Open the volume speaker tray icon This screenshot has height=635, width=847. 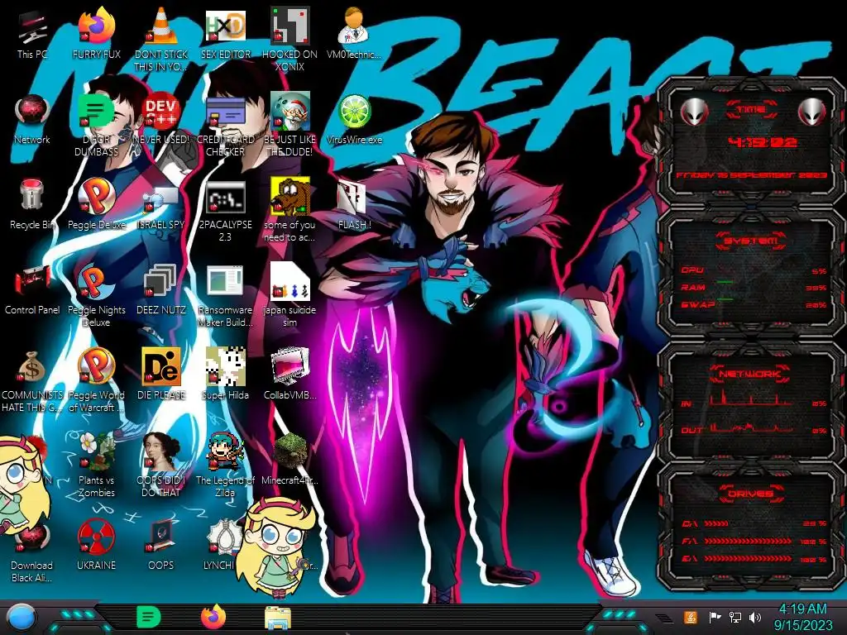coord(755,617)
